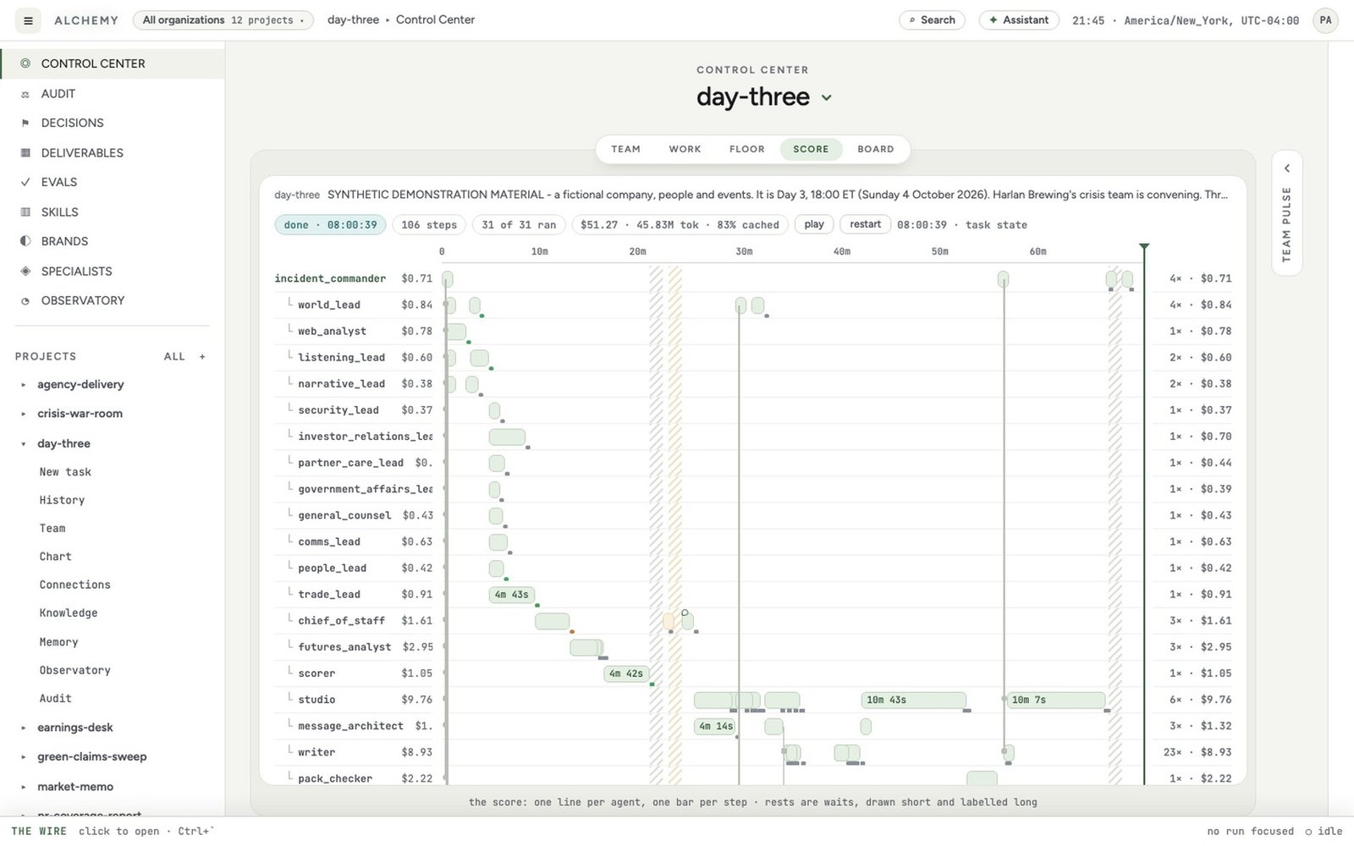Screen dimensions: 1354x846
Task: Select studio 10m 7s step bar
Action: tap(1056, 700)
